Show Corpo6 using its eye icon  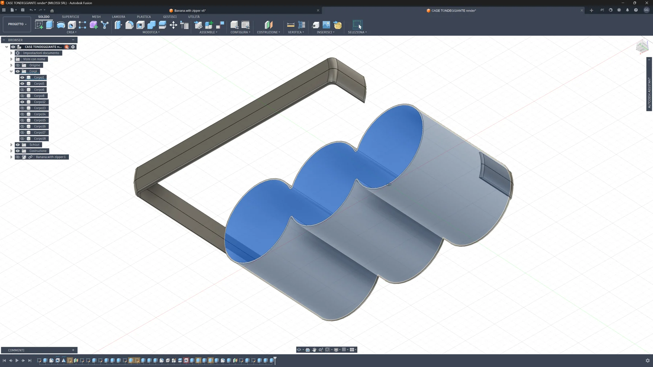[x=22, y=90]
